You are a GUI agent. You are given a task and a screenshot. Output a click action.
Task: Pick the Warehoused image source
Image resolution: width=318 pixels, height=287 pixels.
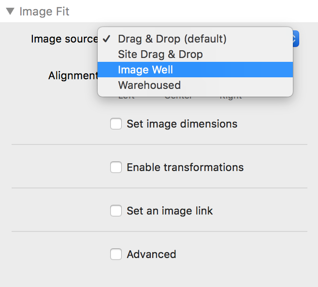(149, 85)
